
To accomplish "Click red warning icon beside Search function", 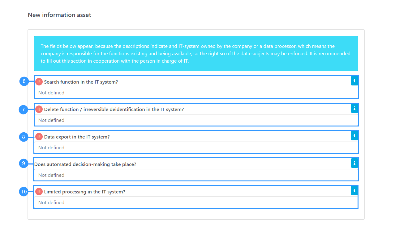I will click(39, 82).
